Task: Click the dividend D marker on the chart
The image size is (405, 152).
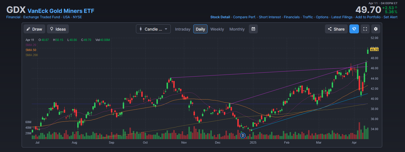Action: [x=243, y=135]
